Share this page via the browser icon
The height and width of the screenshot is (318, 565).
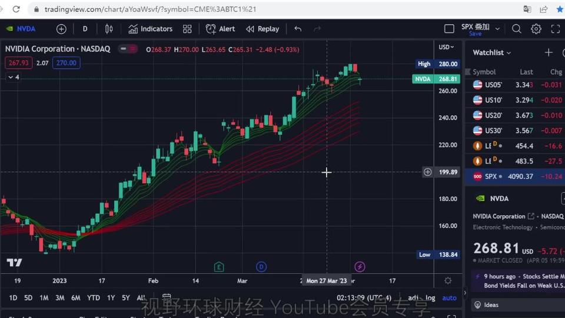click(x=544, y=9)
